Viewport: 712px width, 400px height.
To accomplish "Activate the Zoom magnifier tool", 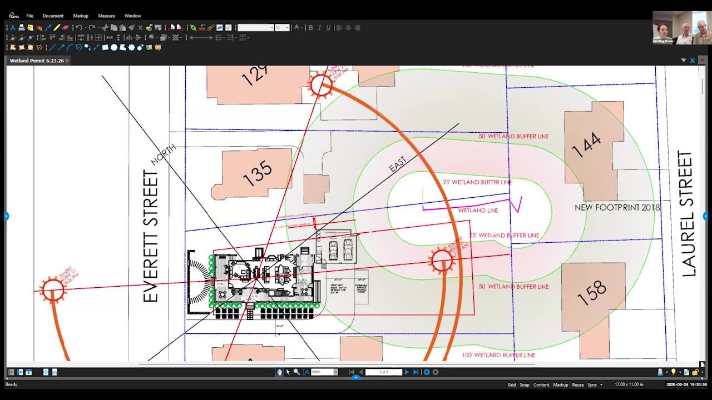I will coord(297,372).
